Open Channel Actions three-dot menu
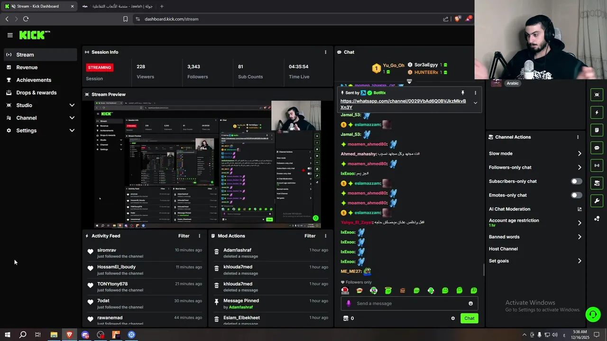The width and height of the screenshot is (607, 341). click(578, 137)
